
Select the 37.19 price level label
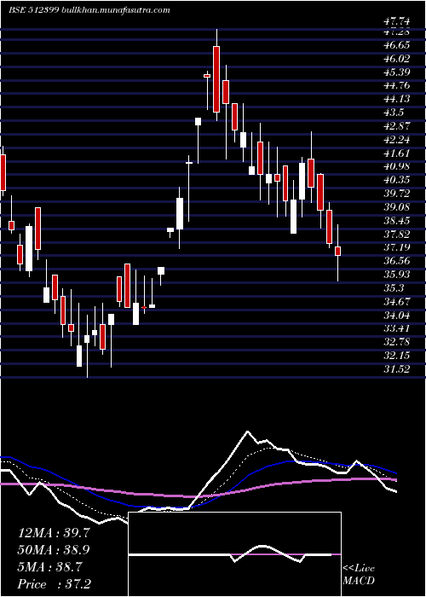396,247
